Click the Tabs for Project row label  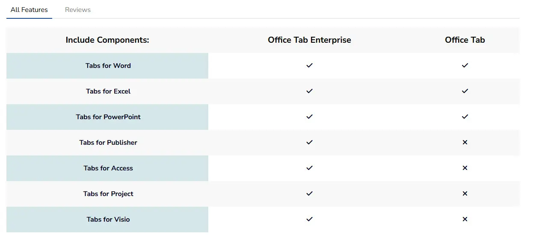(108, 194)
